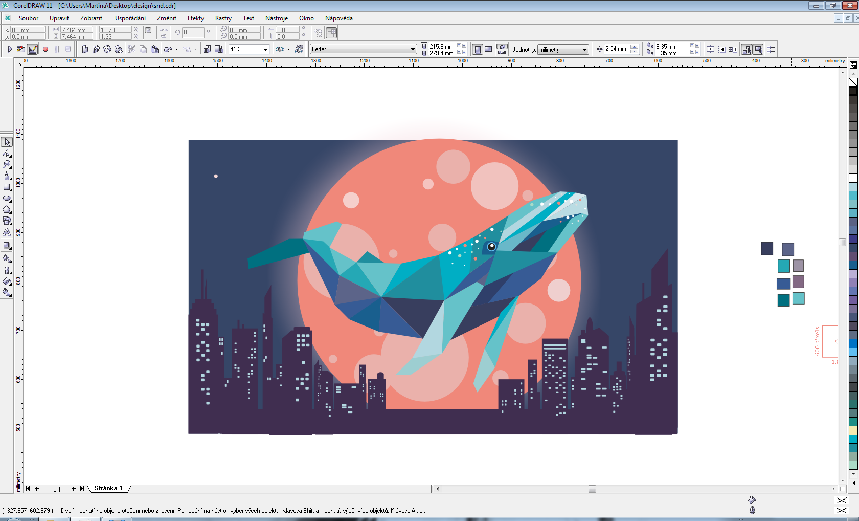Toggle the nonproportional scaling lock
The height and width of the screenshot is (521, 859).
(x=148, y=31)
